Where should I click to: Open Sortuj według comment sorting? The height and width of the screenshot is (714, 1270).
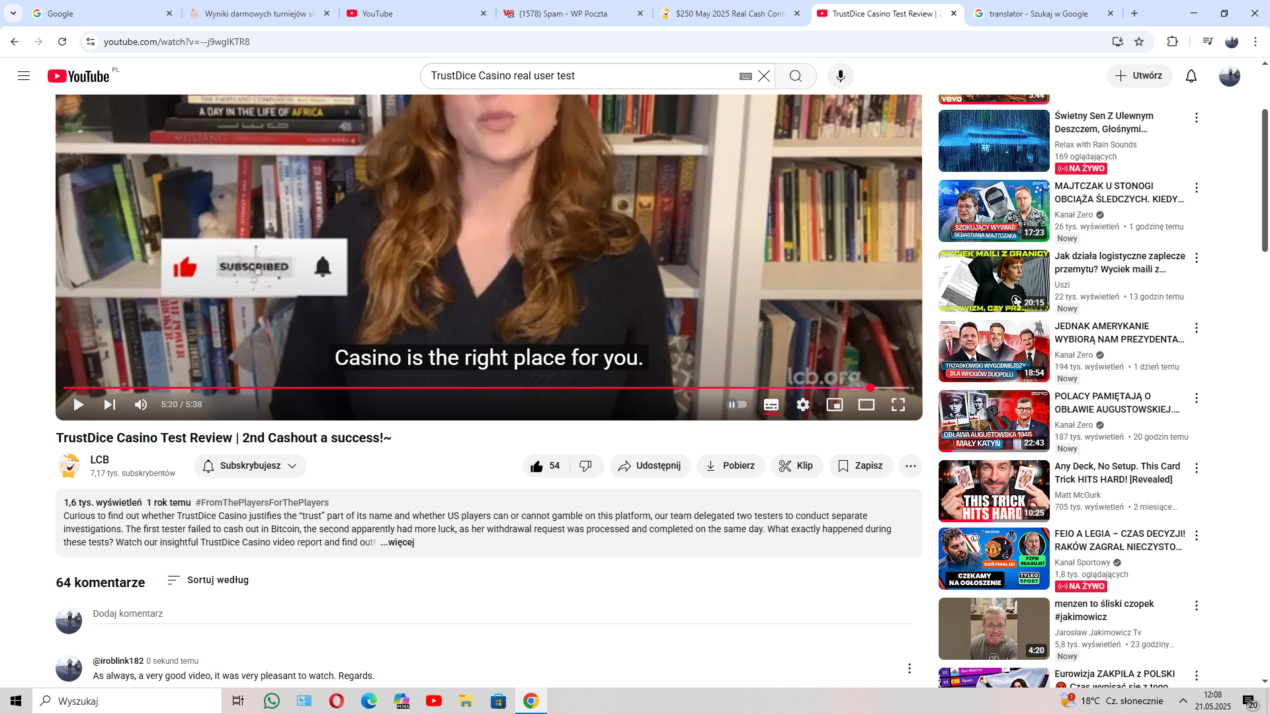click(208, 580)
